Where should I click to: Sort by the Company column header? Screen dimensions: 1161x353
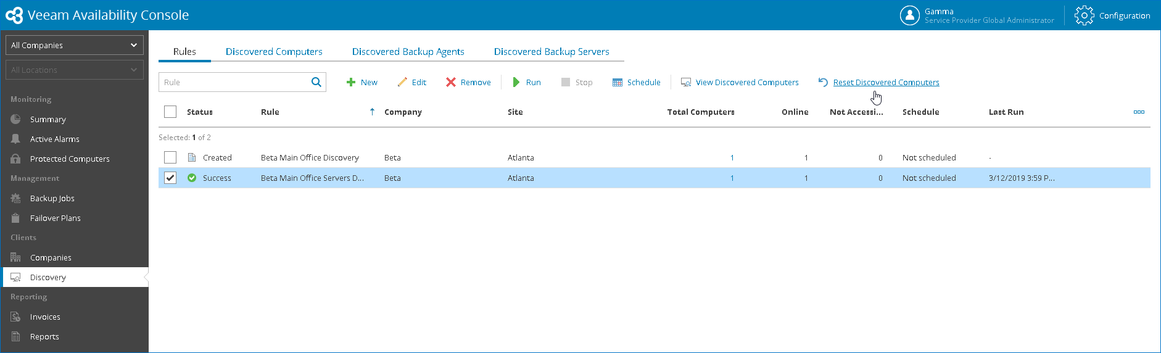(403, 112)
